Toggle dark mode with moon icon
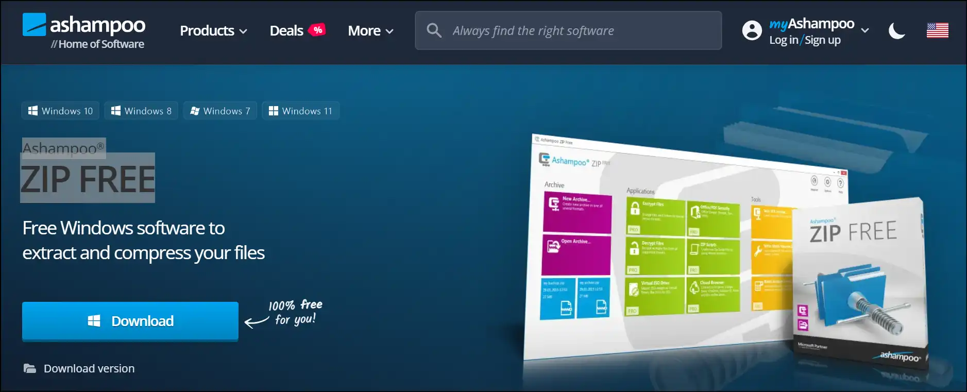Image resolution: width=967 pixels, height=392 pixels. [x=897, y=31]
